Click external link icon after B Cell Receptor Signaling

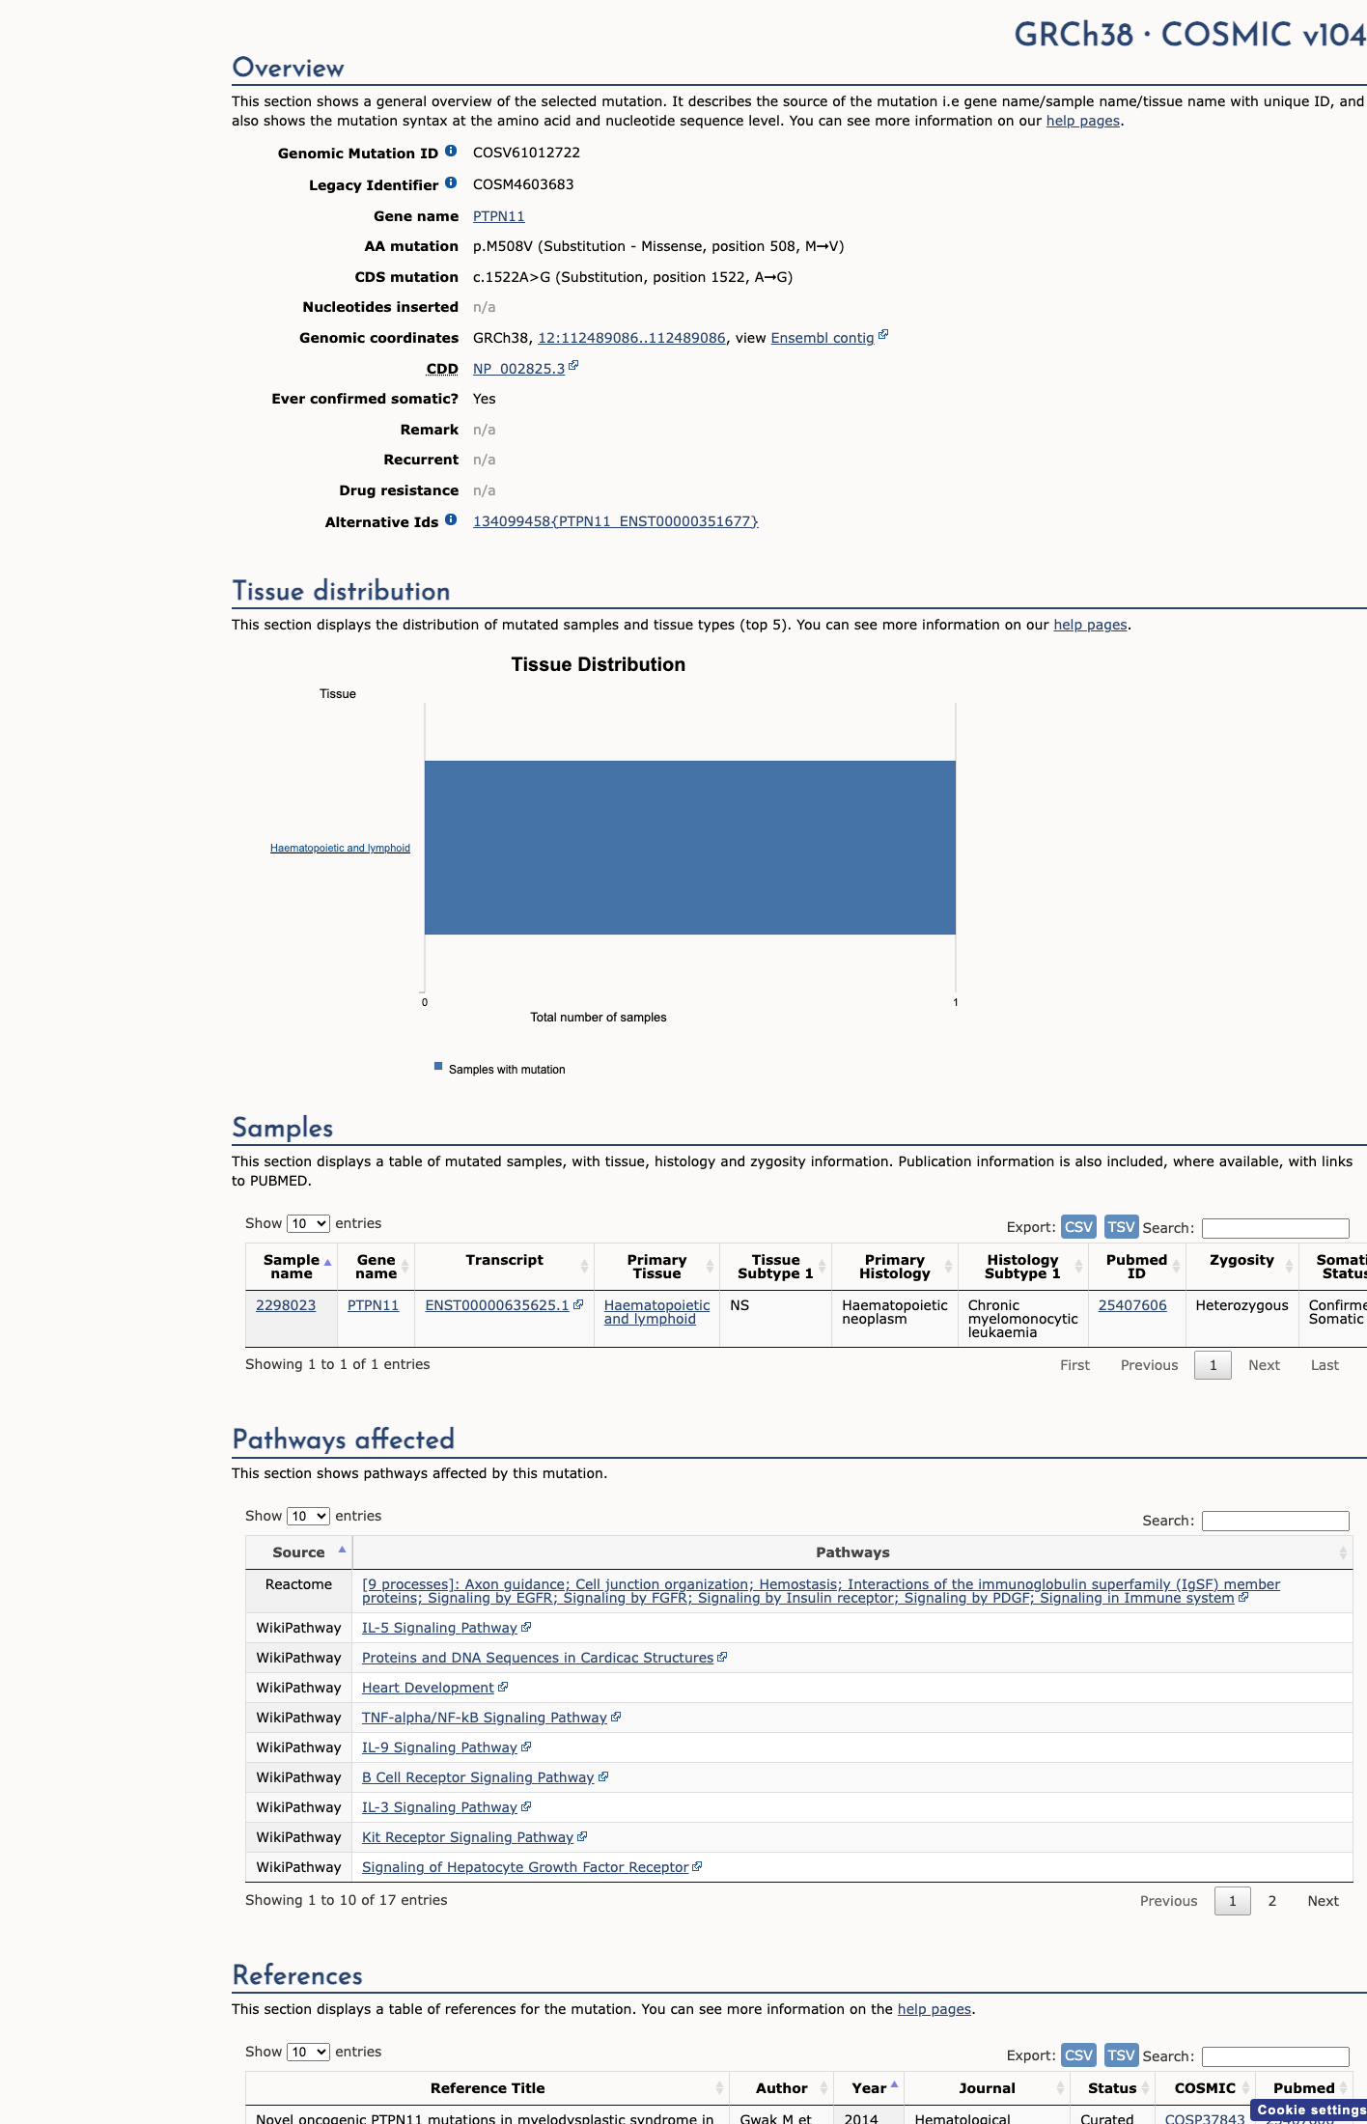603,1776
